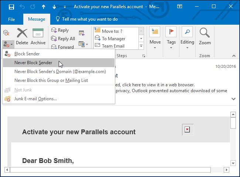Open the Zoom magnifier tool
The height and width of the screenshot is (177, 240).
(205, 37)
